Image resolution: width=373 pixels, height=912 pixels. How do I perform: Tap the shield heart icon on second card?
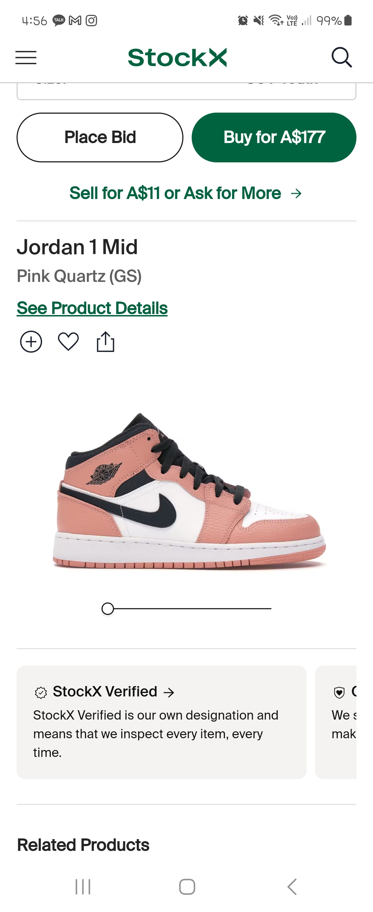339,693
